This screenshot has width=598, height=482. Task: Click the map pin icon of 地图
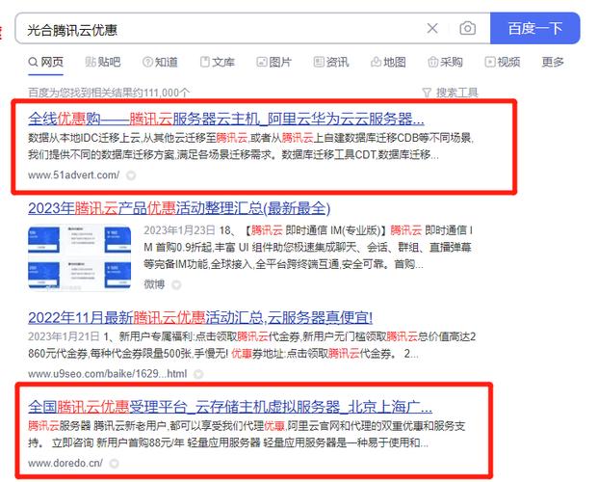[376, 62]
